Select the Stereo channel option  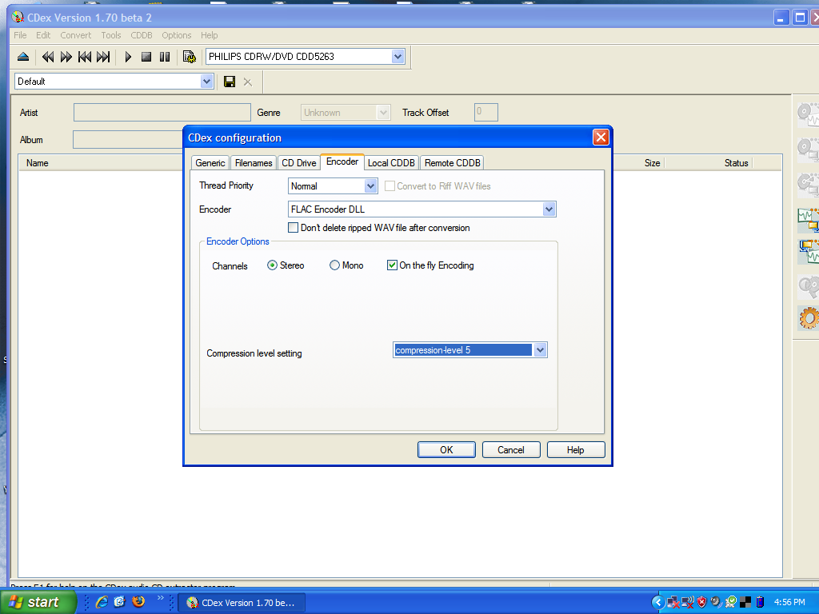pyautogui.click(x=273, y=265)
